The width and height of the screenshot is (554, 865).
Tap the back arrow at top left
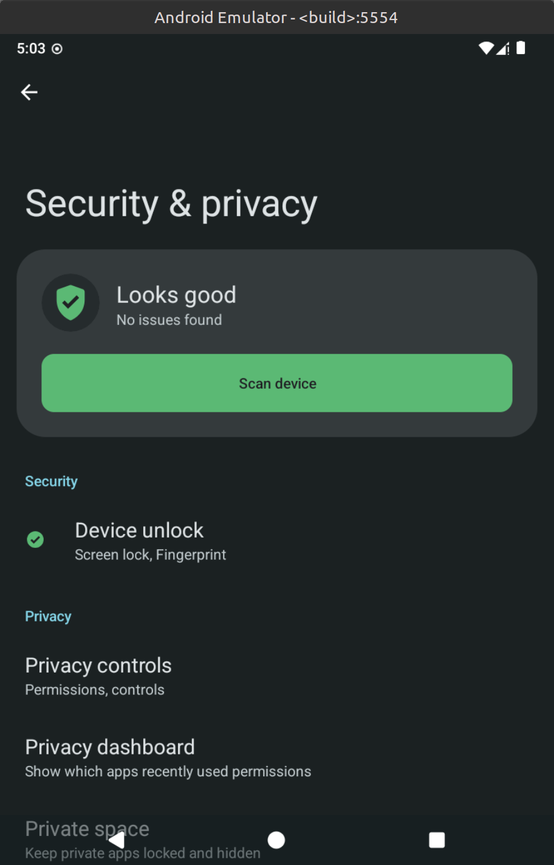pyautogui.click(x=29, y=92)
